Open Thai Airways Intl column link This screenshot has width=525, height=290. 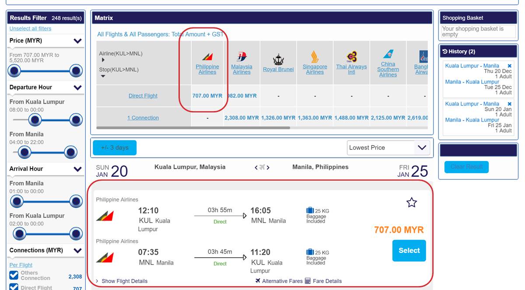click(352, 70)
